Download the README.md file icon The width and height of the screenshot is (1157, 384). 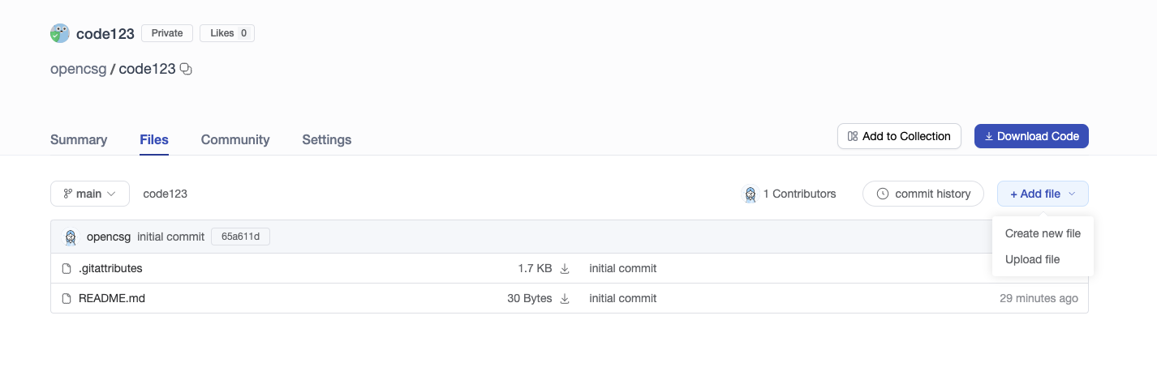566,298
